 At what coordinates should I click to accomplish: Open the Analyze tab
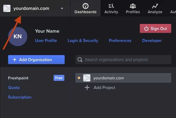point(155,8)
